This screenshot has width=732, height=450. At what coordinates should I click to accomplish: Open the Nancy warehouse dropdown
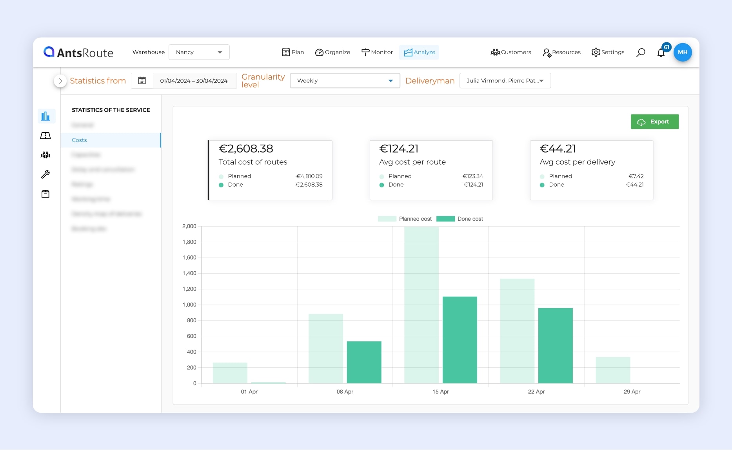point(199,52)
